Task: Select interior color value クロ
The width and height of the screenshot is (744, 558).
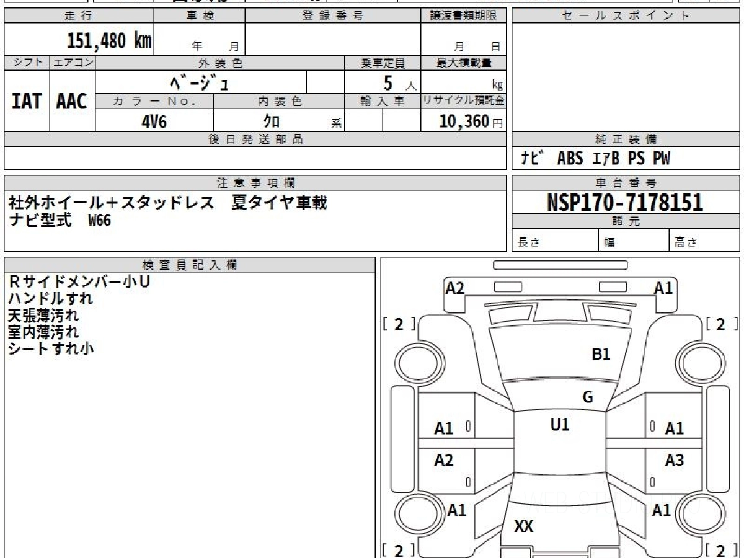Action: click(272, 122)
